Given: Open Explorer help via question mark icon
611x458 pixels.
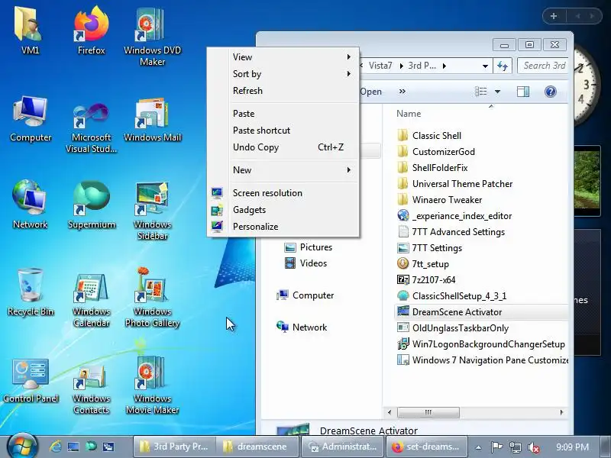Looking at the screenshot, I should coord(550,92).
